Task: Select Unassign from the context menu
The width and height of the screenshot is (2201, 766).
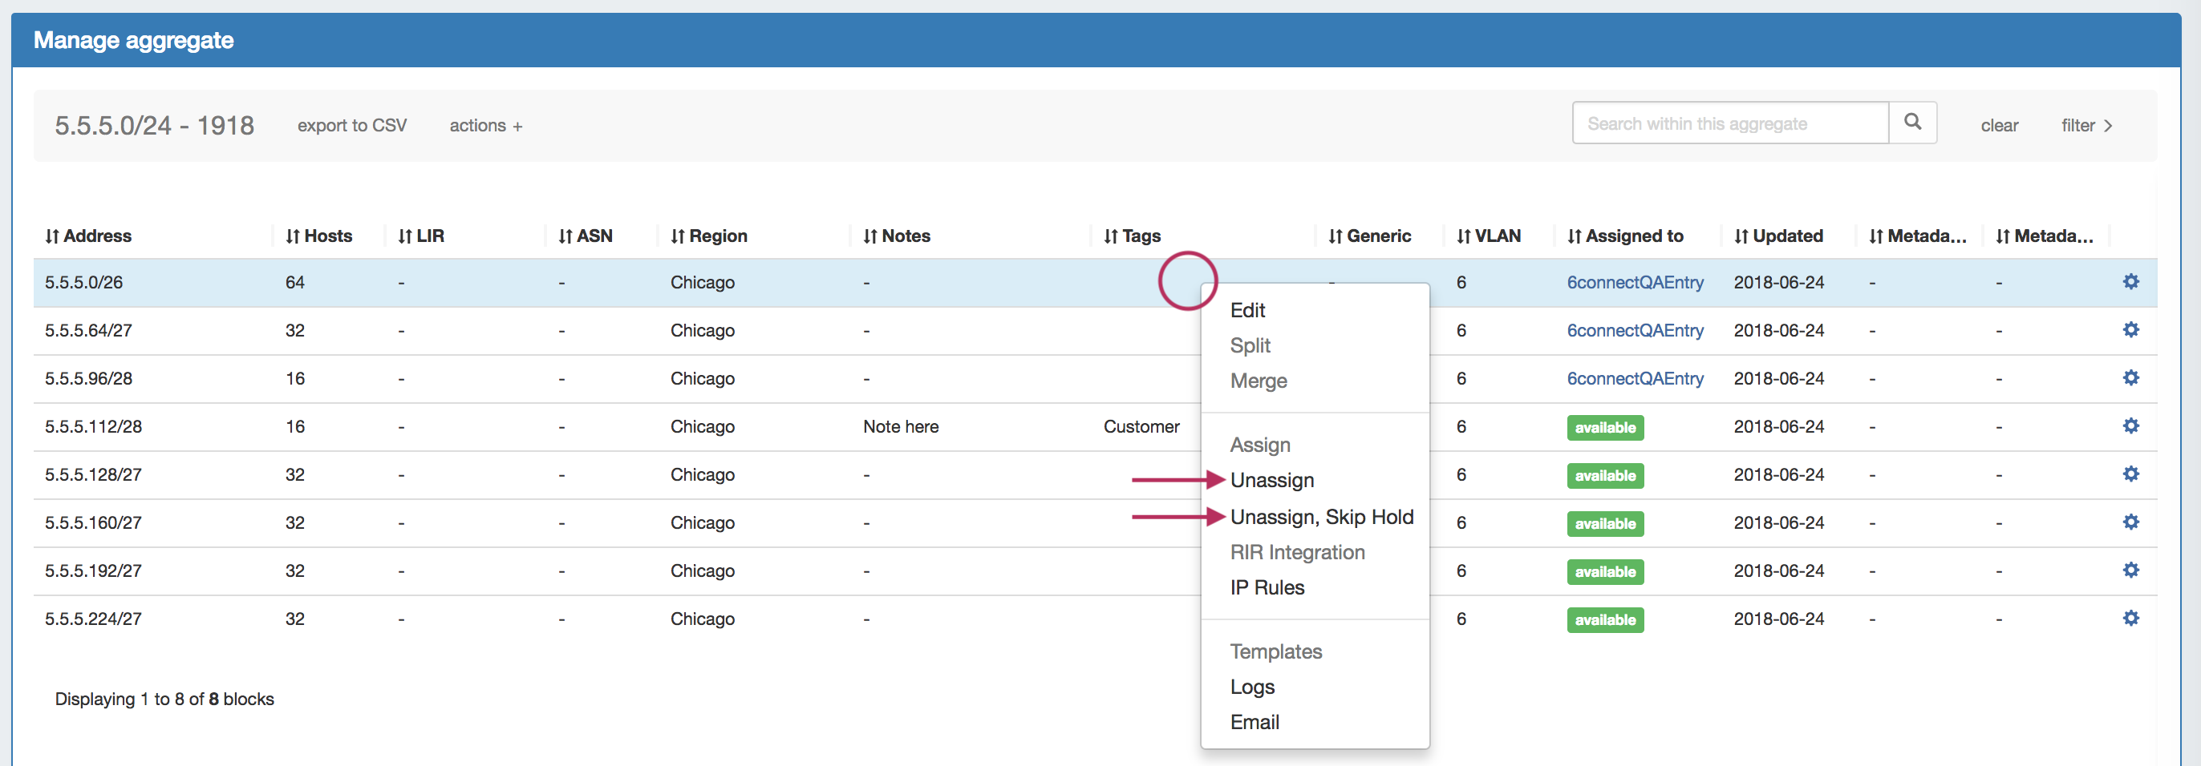Action: [1271, 481]
